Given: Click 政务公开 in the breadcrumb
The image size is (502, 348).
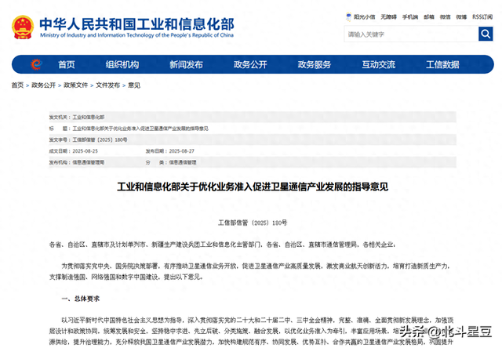Looking at the screenshot, I should [x=44, y=85].
